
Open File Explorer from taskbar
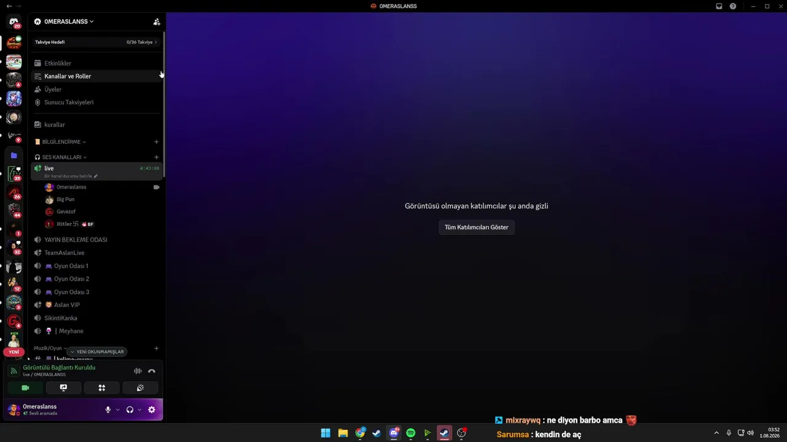click(x=343, y=433)
